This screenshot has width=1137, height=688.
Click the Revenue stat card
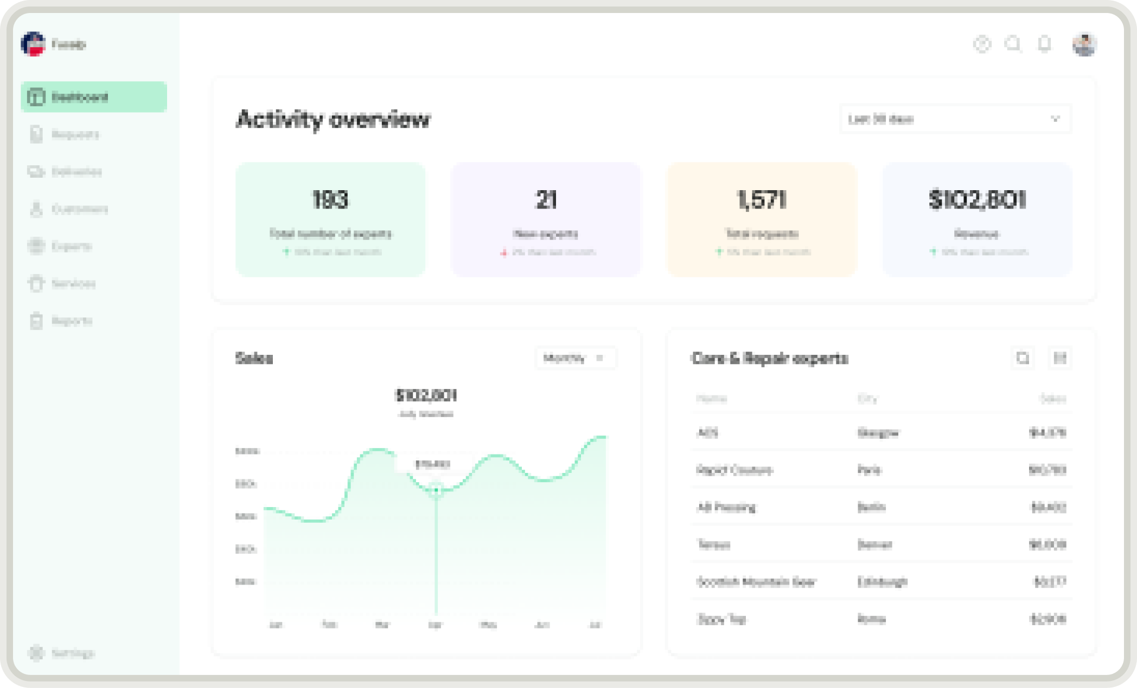[x=976, y=219]
